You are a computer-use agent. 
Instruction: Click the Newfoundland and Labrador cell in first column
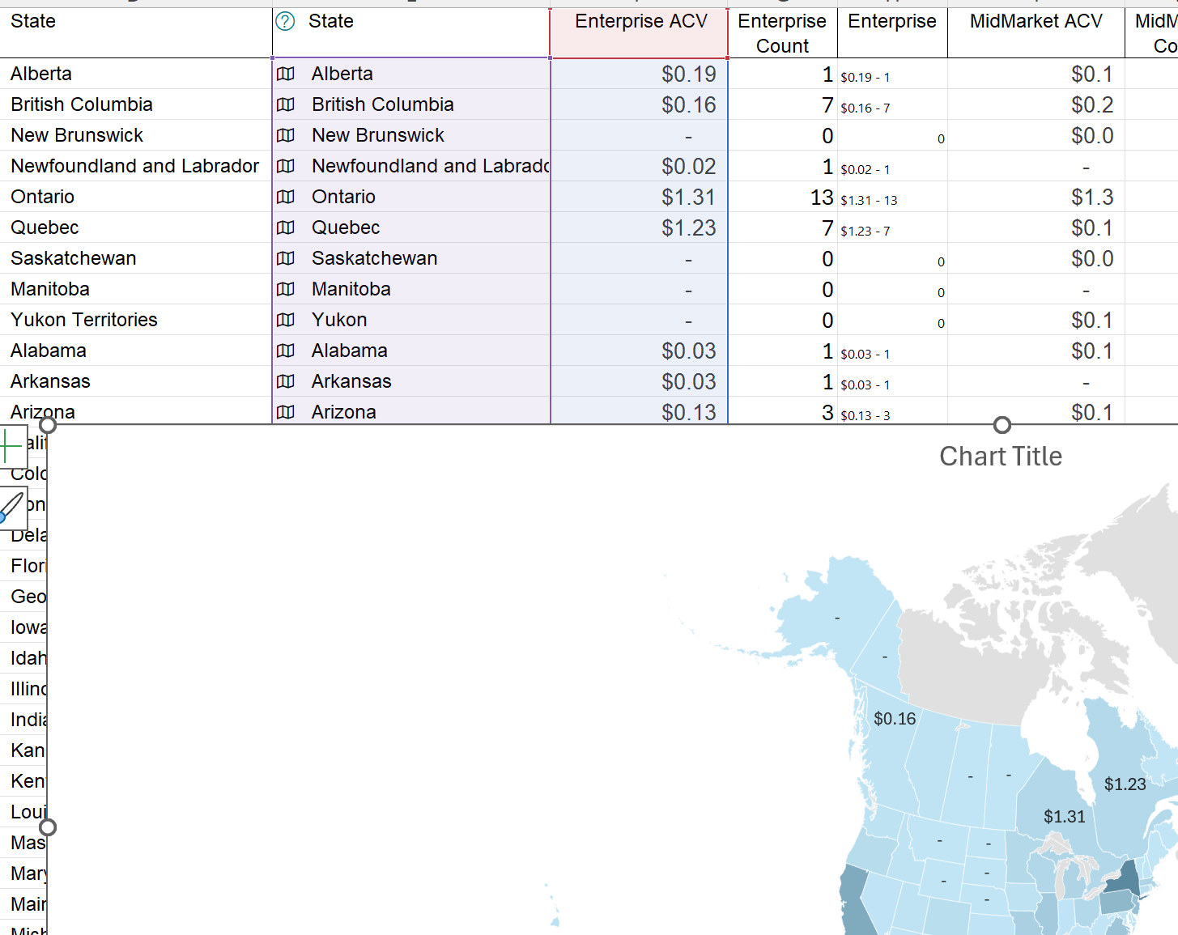pos(134,165)
